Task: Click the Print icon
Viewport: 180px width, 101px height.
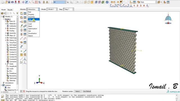Action: [x=12, y=2]
